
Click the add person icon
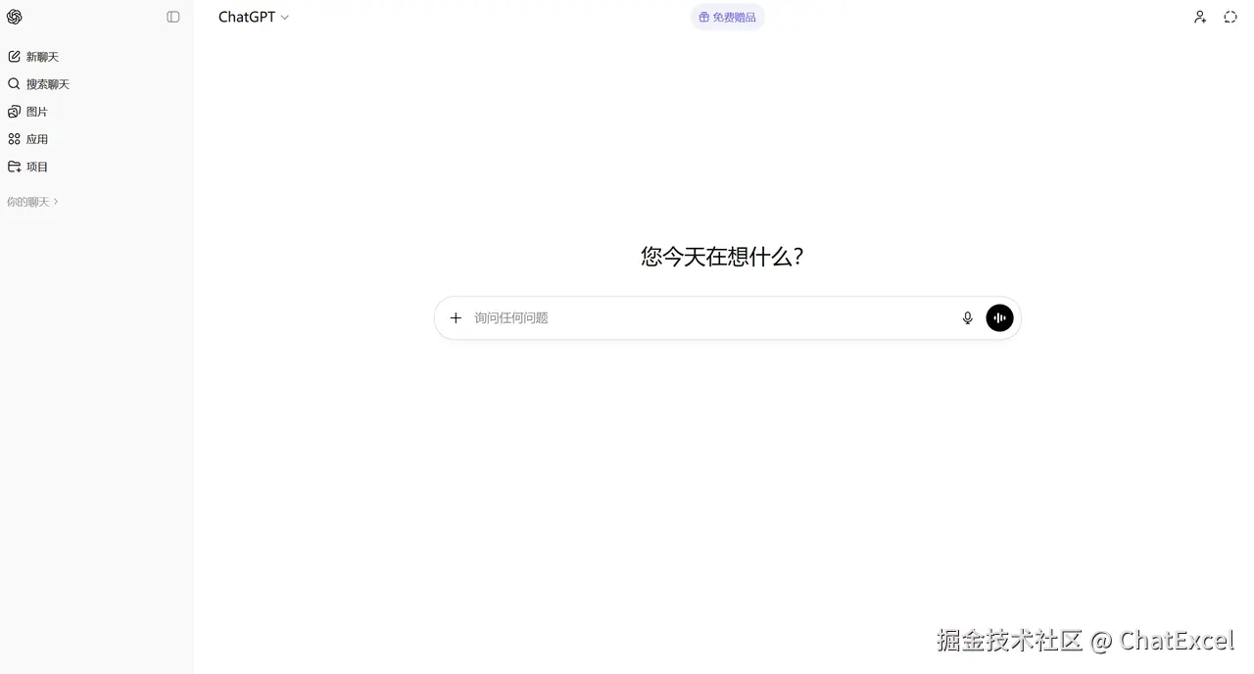tap(1200, 17)
